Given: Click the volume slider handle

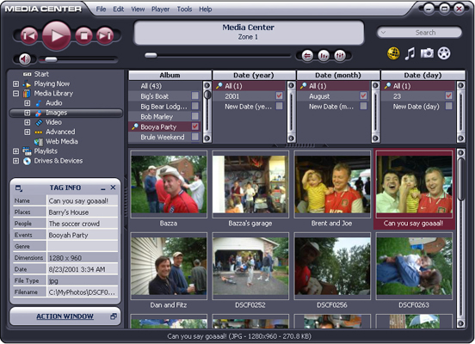Looking at the screenshot, I should click(x=51, y=59).
